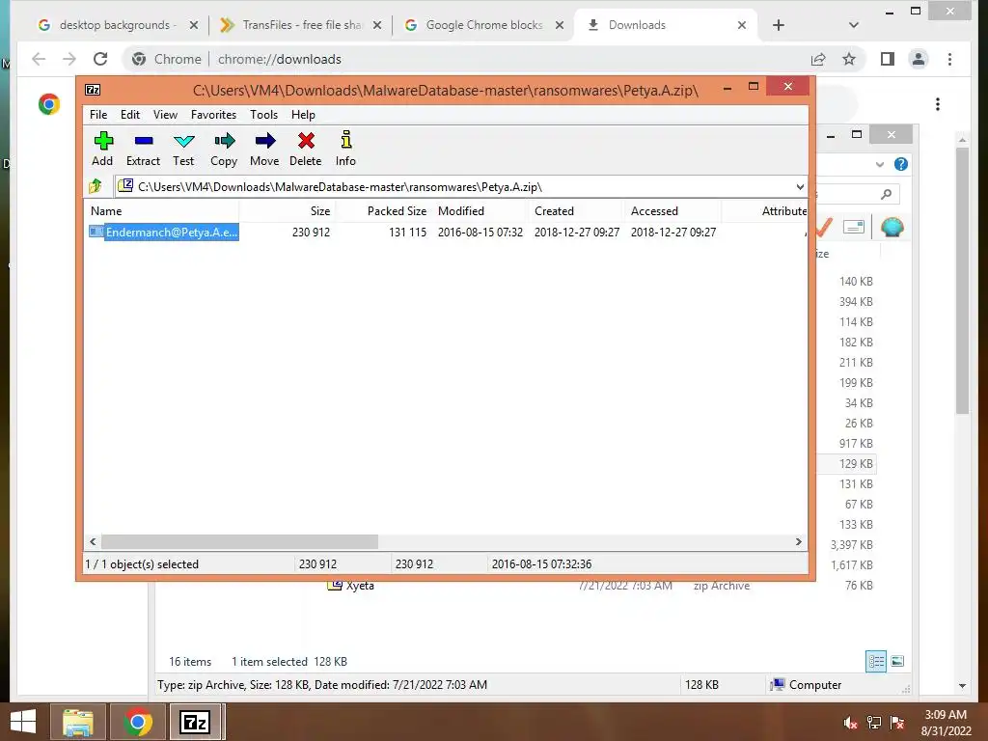This screenshot has height=741, width=988.
Task: Click the 131 115 packed size value
Action: (x=407, y=232)
